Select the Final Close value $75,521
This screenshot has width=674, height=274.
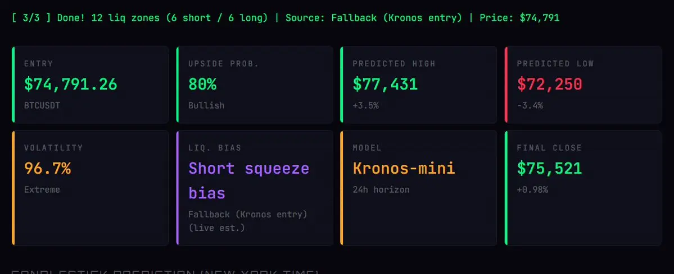(x=549, y=168)
